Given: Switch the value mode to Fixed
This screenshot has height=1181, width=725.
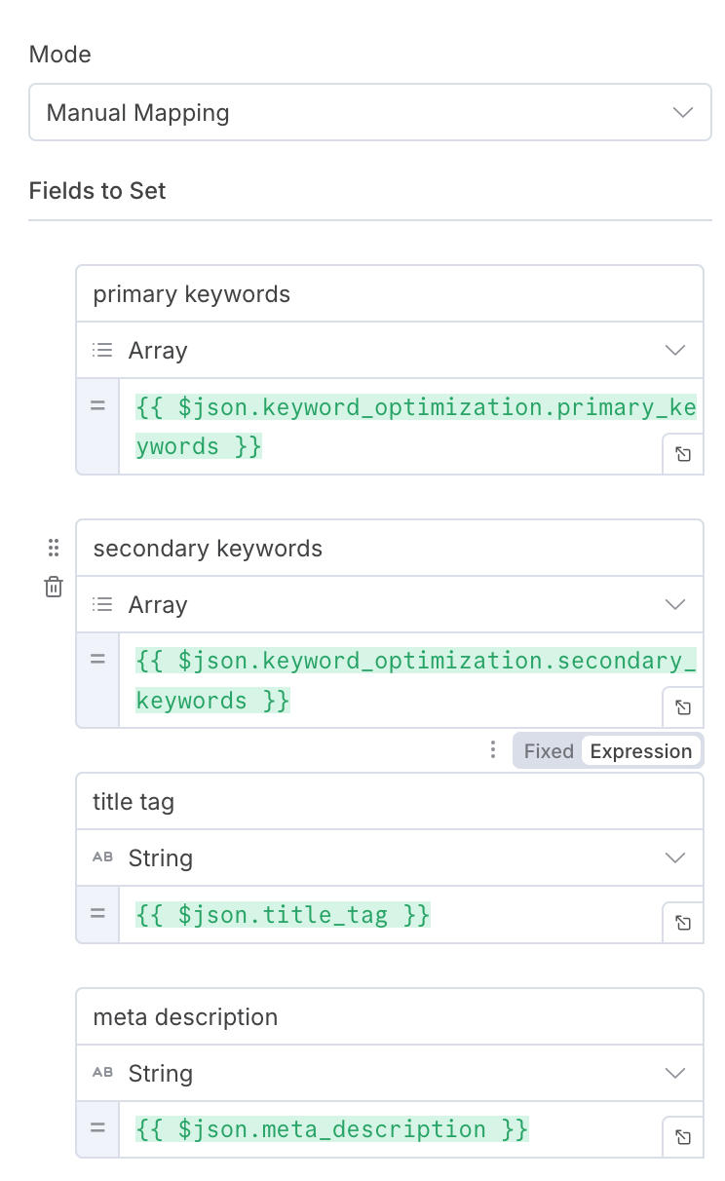Looking at the screenshot, I should [549, 751].
